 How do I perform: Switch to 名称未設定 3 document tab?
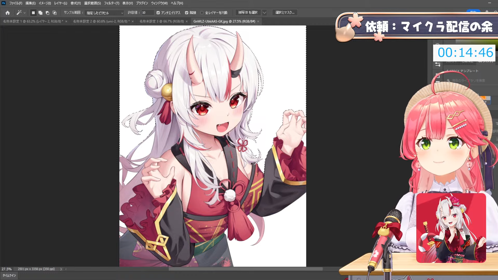(x=162, y=21)
